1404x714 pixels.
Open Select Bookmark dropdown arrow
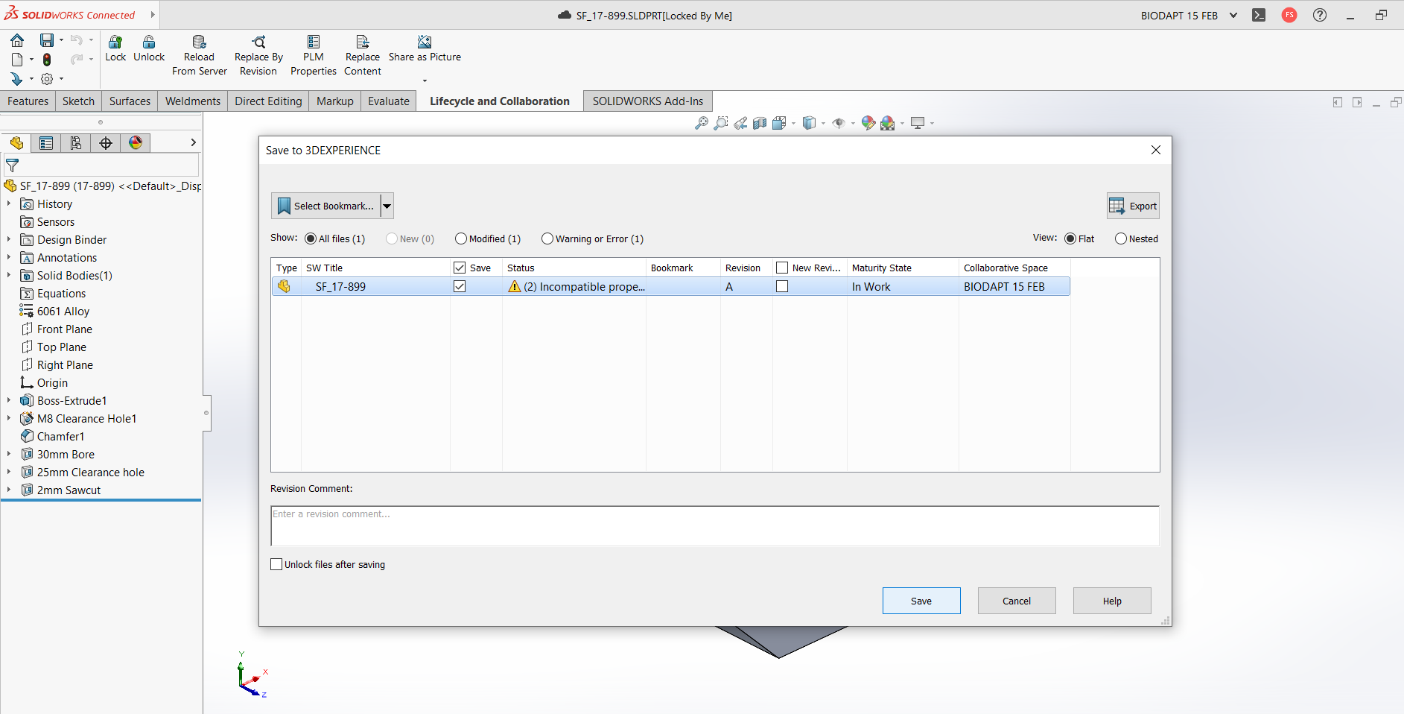pos(387,206)
